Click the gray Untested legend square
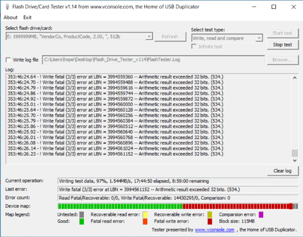Image resolution: width=303 pixels, height=237 pixels. [82, 214]
